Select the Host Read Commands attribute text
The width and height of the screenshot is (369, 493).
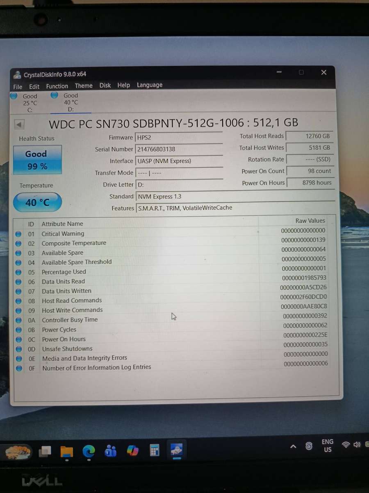(x=72, y=300)
